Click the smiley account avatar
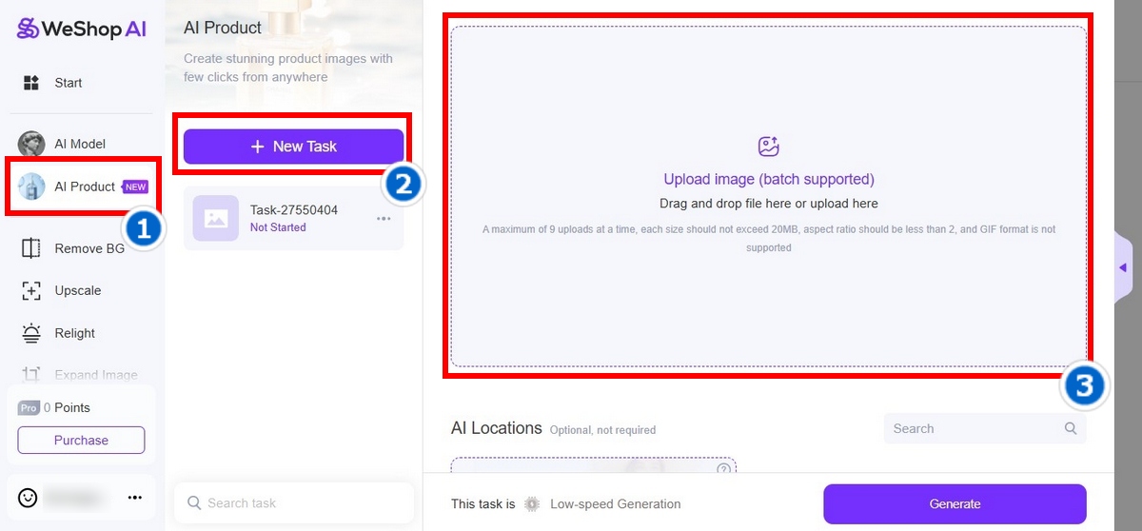The height and width of the screenshot is (531, 1142). 29,497
